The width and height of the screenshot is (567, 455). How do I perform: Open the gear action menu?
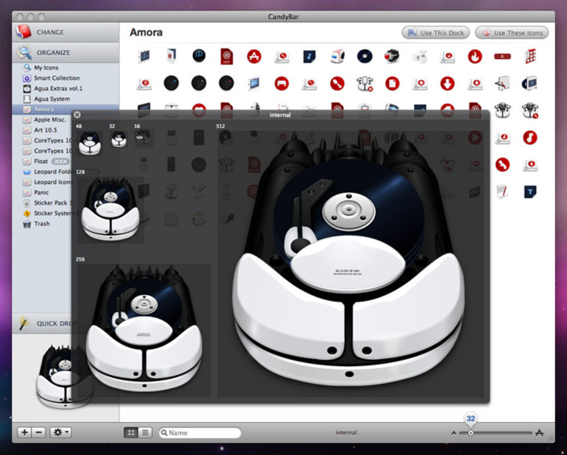coord(60,432)
